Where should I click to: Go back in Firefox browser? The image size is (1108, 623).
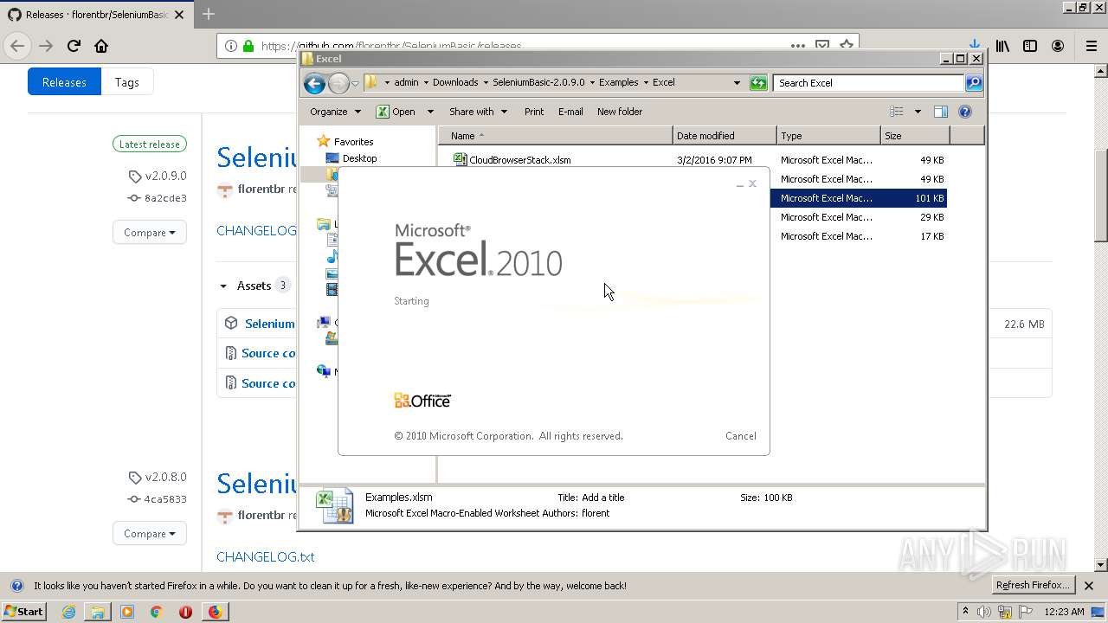pyautogui.click(x=17, y=46)
